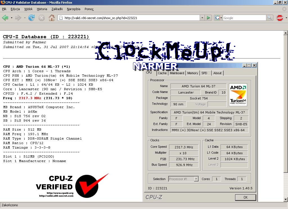The width and height of the screenshot is (288, 209).
Task: Expand the Processor #1 selection dropdown
Action: [x=196, y=179]
